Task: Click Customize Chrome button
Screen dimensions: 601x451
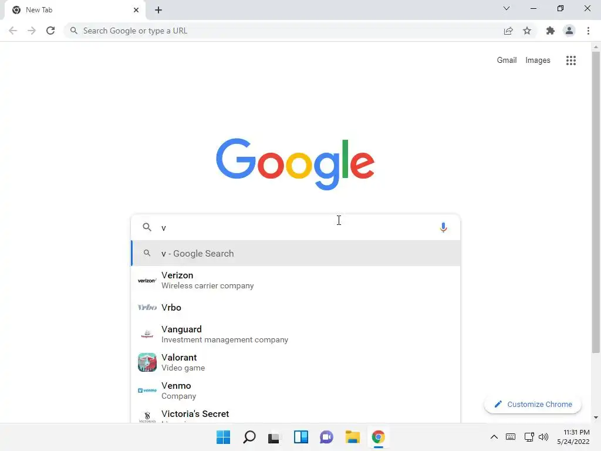Action: [x=533, y=404]
